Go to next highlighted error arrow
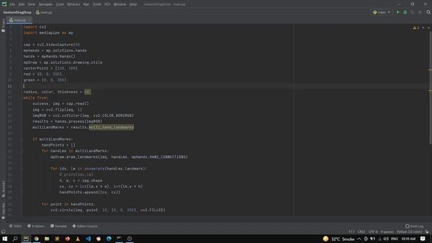 429,28
